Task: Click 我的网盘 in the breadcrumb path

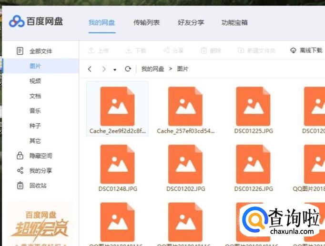Action: [x=152, y=69]
